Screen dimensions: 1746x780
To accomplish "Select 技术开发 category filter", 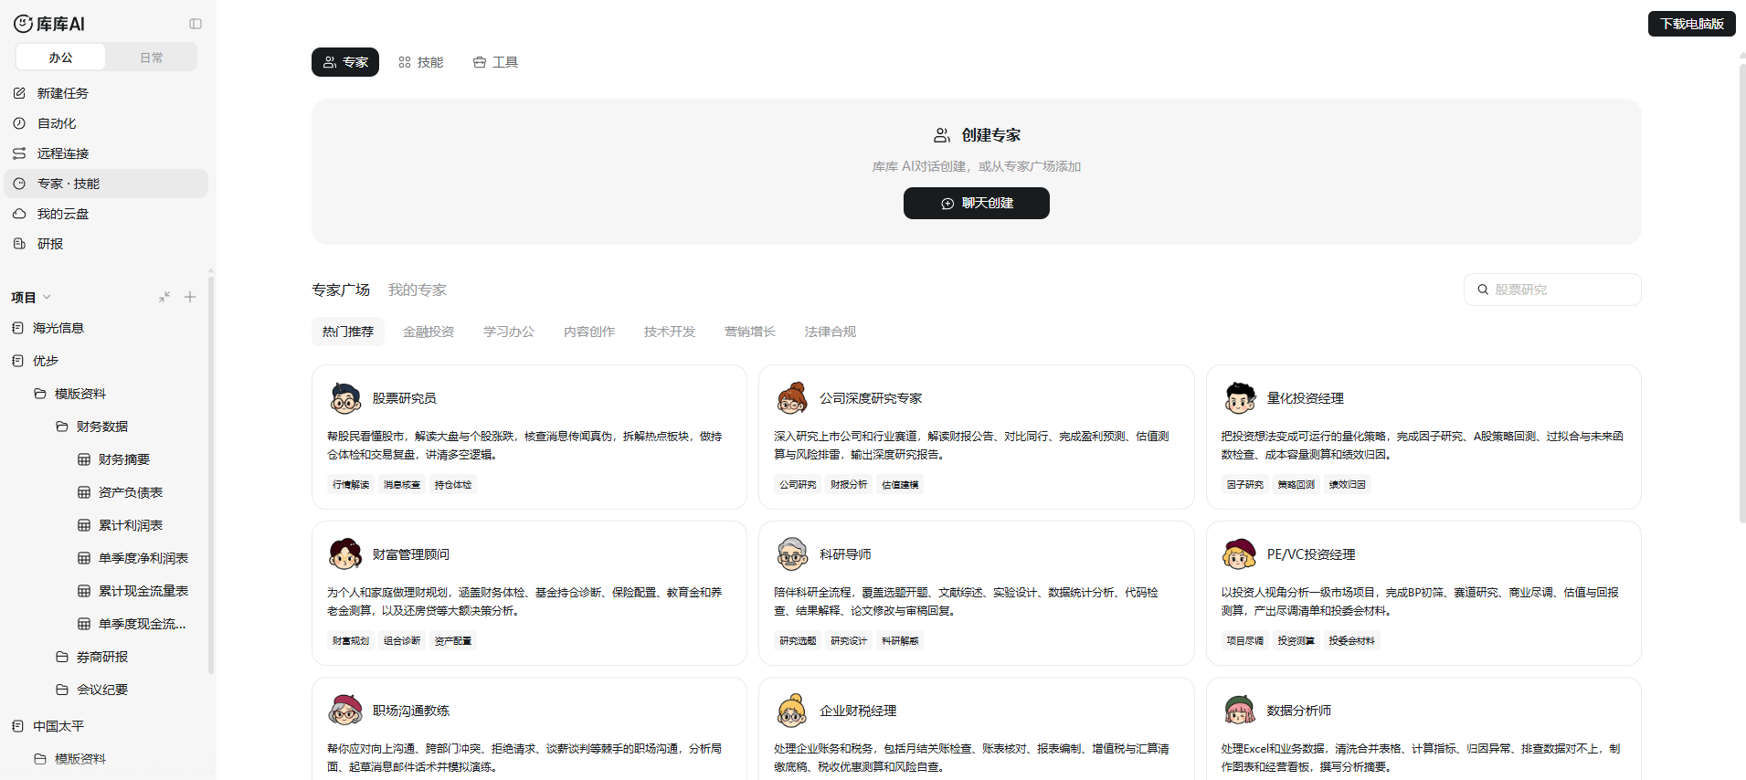I will [670, 332].
